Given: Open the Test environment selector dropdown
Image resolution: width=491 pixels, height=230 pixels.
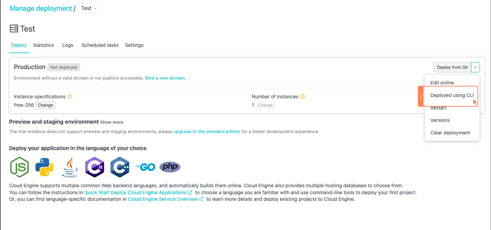Looking at the screenshot, I should pos(88,8).
